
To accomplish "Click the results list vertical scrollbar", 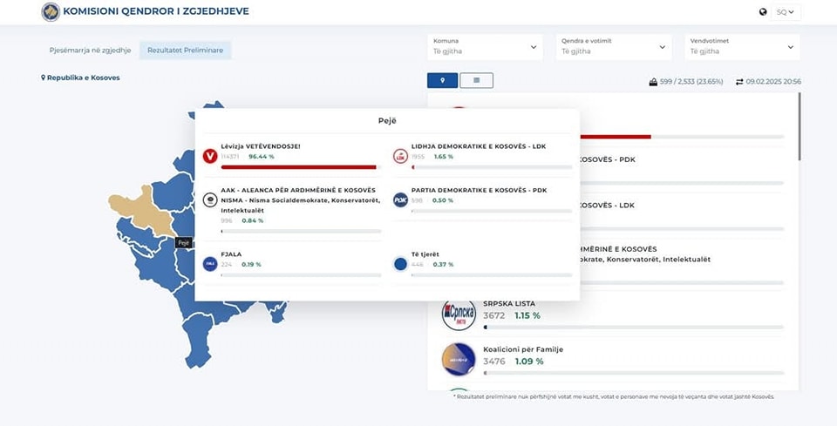I will click(800, 131).
